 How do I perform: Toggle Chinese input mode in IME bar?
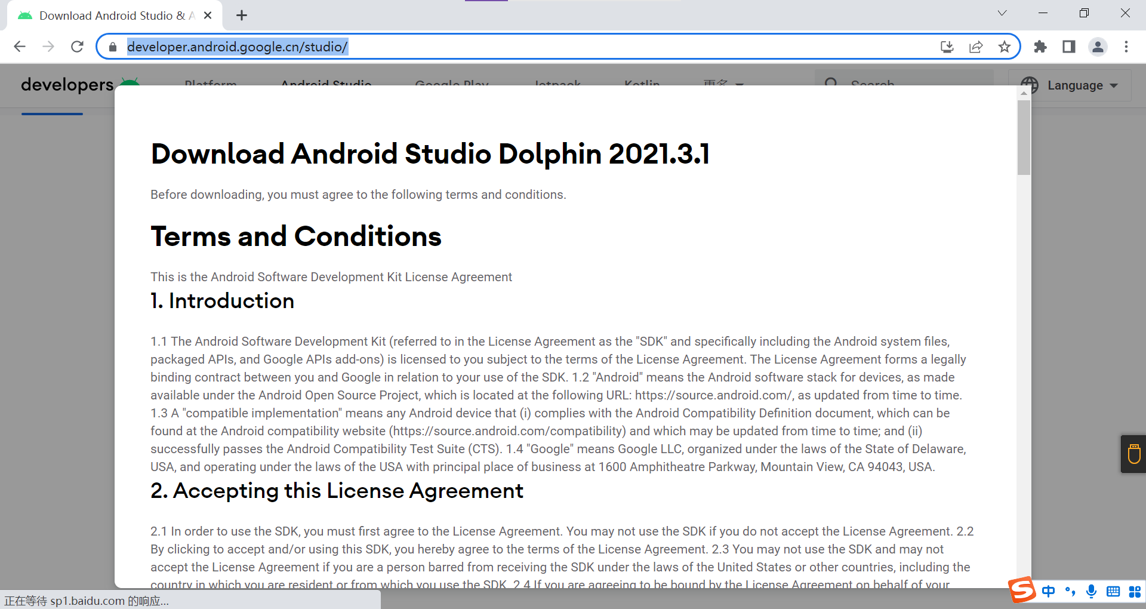click(1049, 591)
